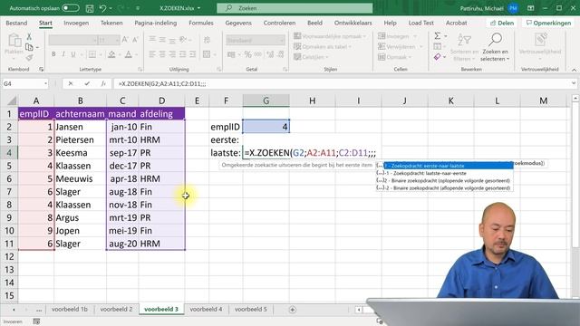Viewport: 580px width, 326px height.
Task: Click the increase font size icon
Action: [x=125, y=40]
